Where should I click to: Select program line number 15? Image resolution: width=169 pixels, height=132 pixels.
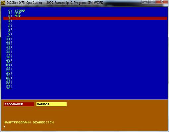click(9, 49)
